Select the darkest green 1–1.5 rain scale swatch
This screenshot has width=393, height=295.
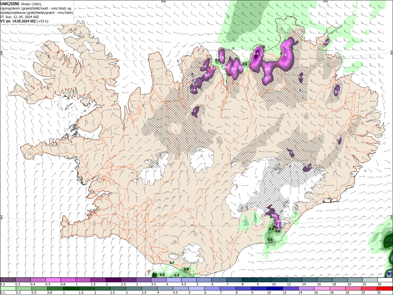click(x=71, y=289)
